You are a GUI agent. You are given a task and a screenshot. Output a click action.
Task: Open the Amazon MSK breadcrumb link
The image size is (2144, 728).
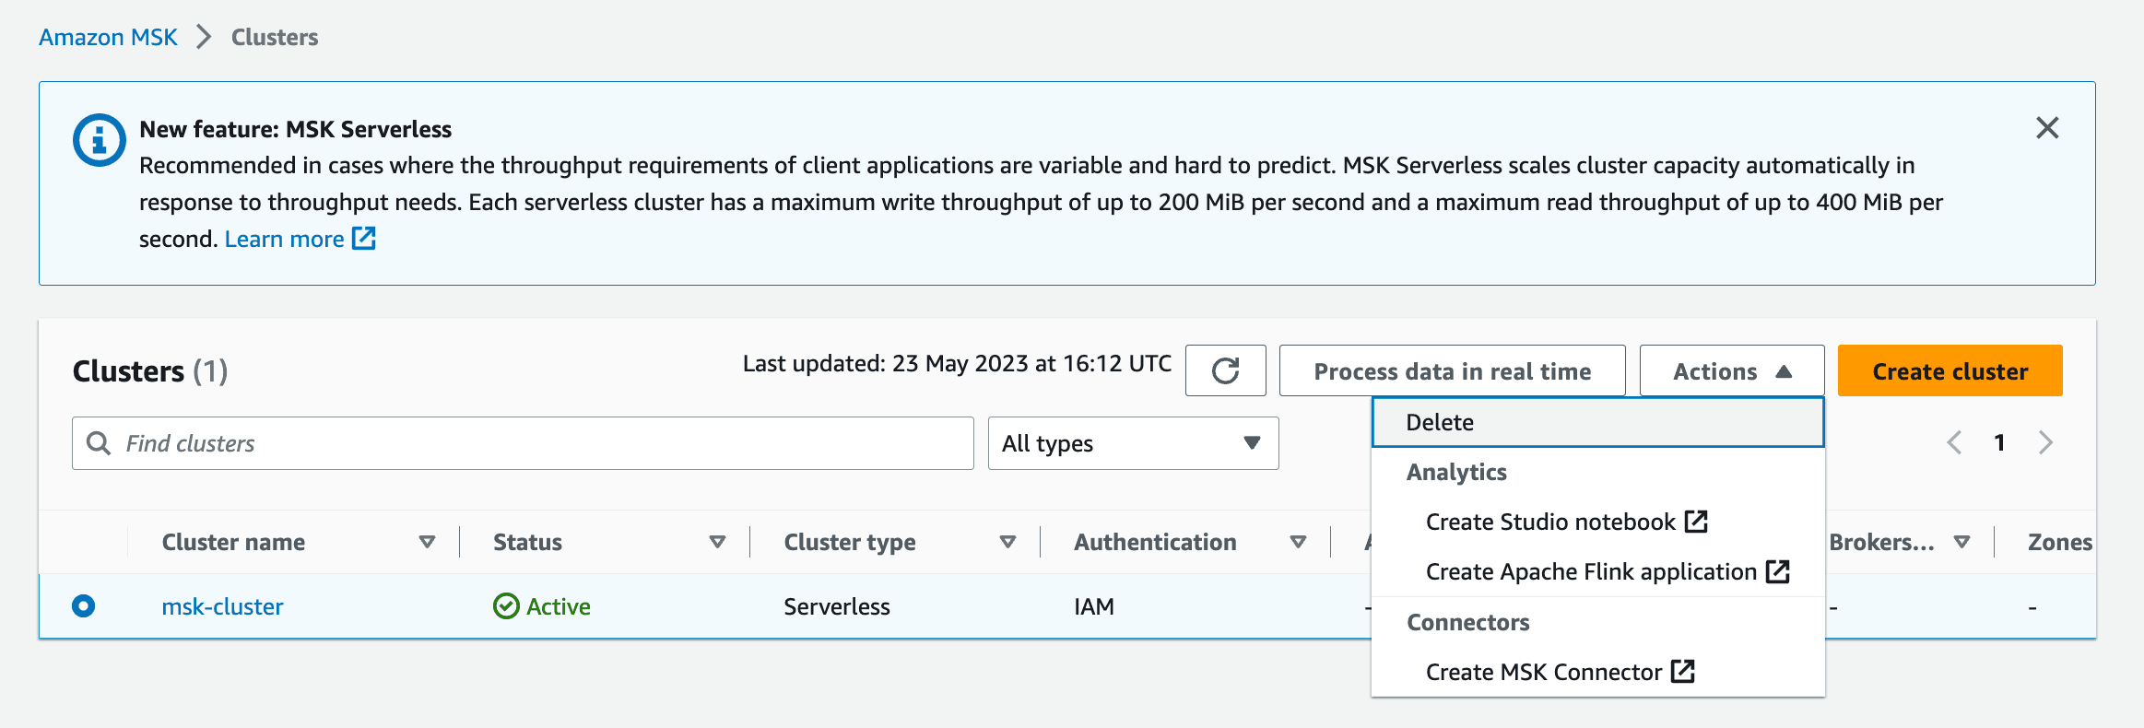click(108, 37)
